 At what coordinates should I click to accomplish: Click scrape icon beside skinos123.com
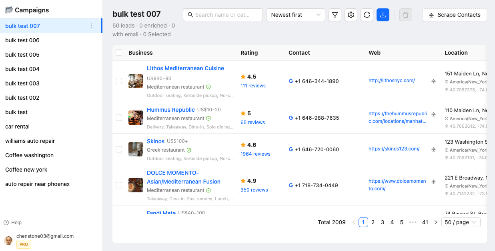click(x=433, y=149)
